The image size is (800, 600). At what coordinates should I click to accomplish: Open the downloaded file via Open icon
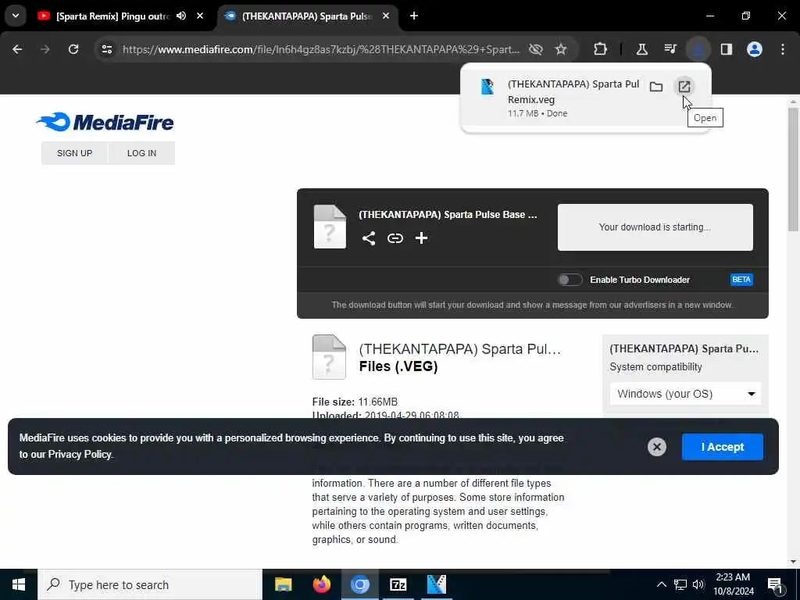[x=684, y=87]
